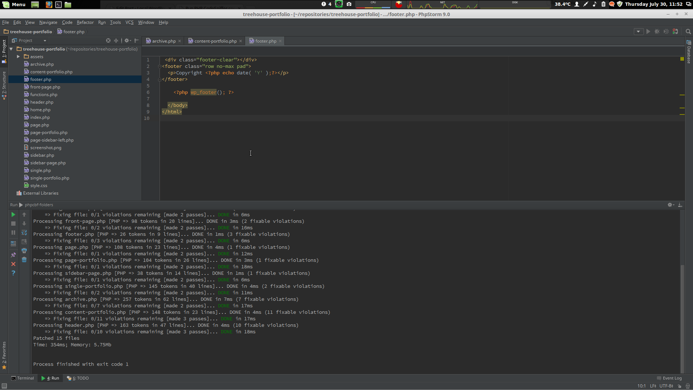
Task: Click the print output icon
Action: click(24, 251)
